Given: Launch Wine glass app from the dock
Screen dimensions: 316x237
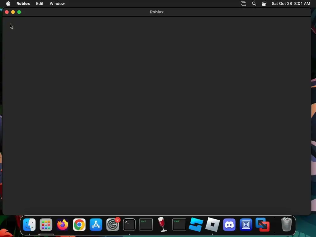Looking at the screenshot, I should 162,225.
